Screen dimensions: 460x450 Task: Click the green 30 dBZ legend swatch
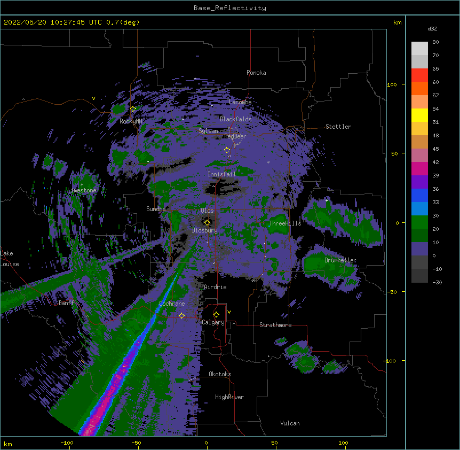pos(419,222)
